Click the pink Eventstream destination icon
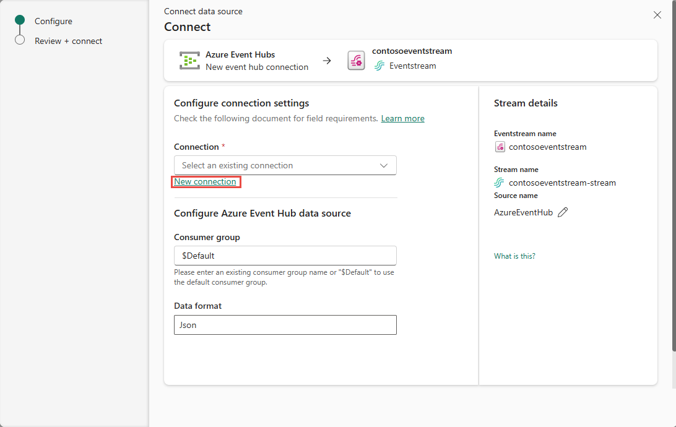This screenshot has width=676, height=427. (x=356, y=60)
